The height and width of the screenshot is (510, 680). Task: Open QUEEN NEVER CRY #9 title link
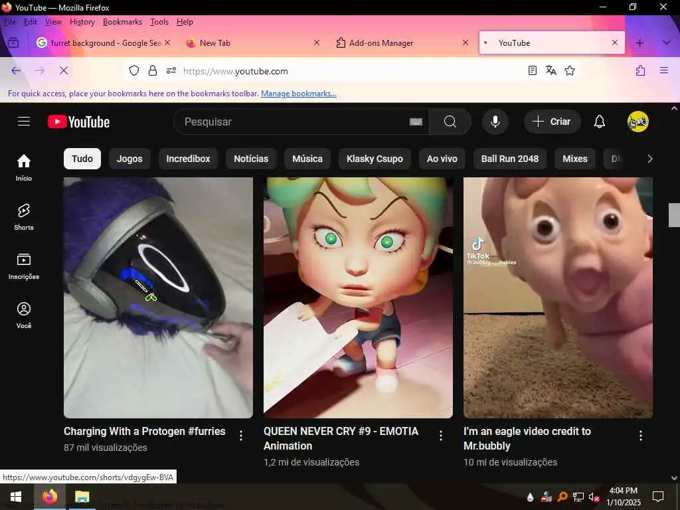point(341,438)
